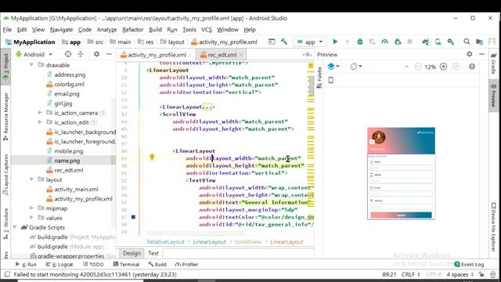Click the layout preview thumbnail

pyautogui.click(x=401, y=174)
